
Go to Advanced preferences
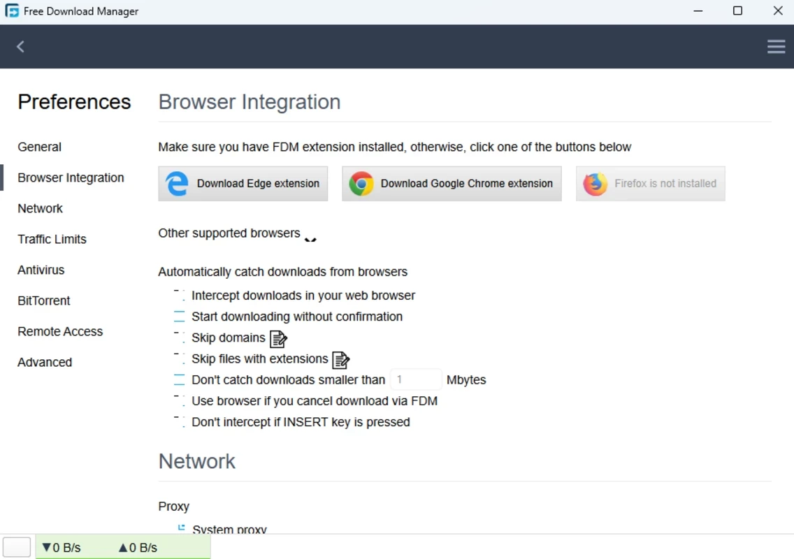click(45, 362)
